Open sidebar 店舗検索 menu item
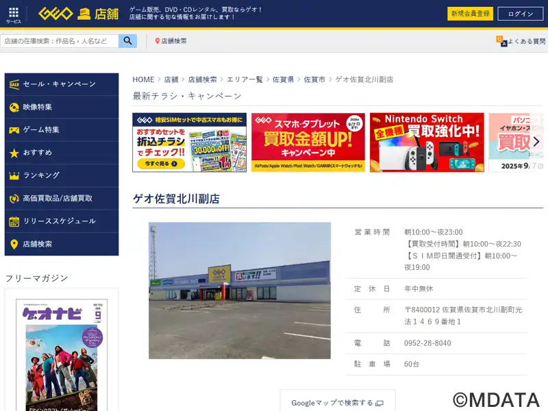This screenshot has width=548, height=411. tap(62, 245)
